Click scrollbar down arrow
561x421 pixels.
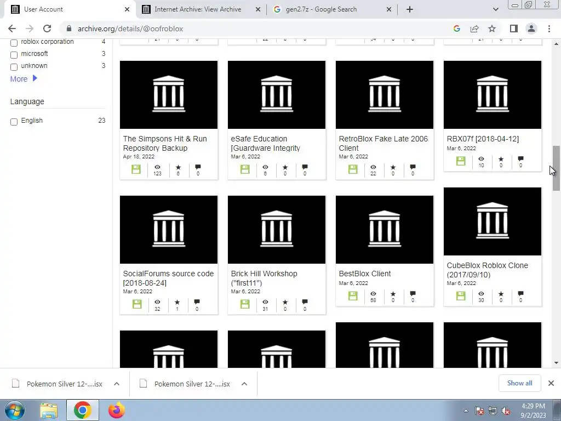pyautogui.click(x=556, y=363)
